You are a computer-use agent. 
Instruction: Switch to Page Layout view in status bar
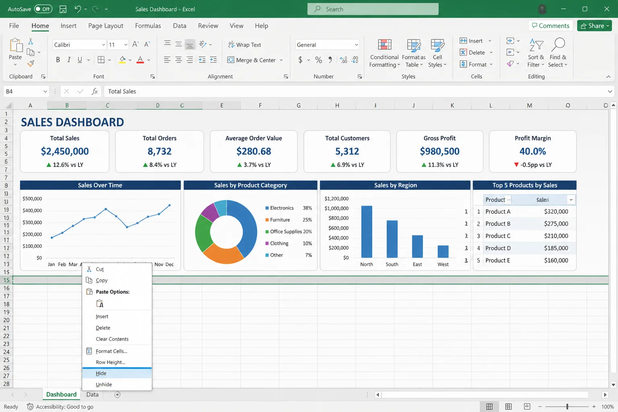tap(509, 407)
